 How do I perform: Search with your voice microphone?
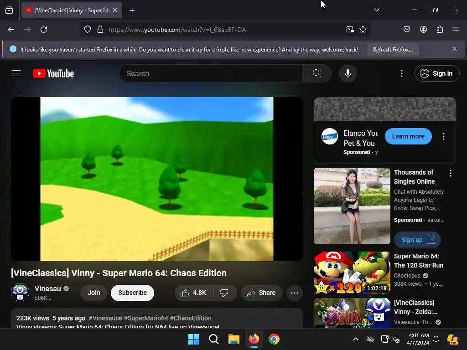point(348,73)
